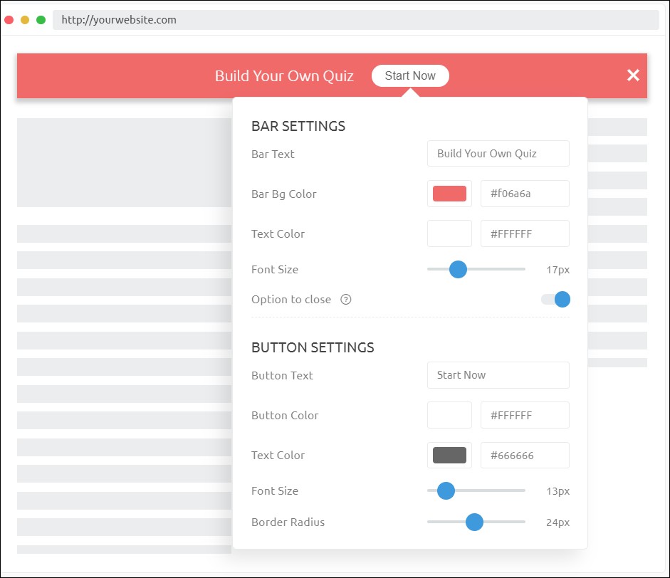Click the bar Font Size slider handle
The image size is (670, 578).
[x=458, y=269]
